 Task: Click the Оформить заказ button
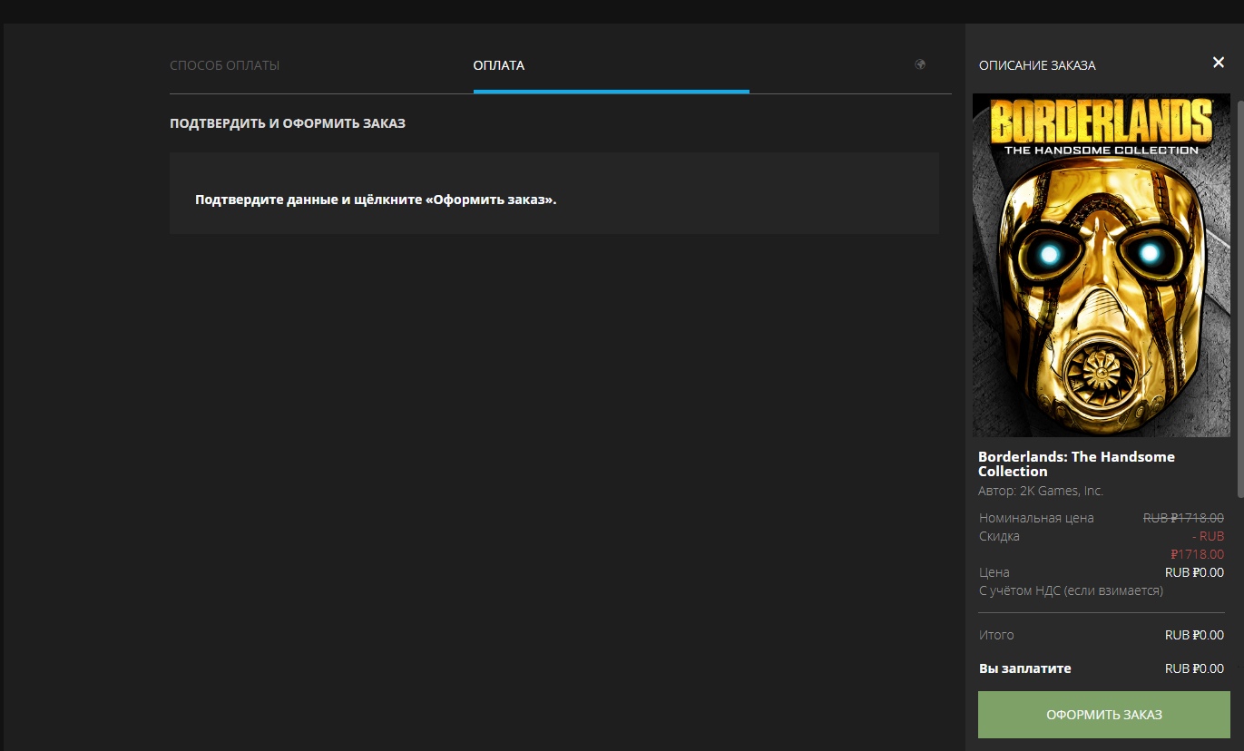[x=1104, y=715]
